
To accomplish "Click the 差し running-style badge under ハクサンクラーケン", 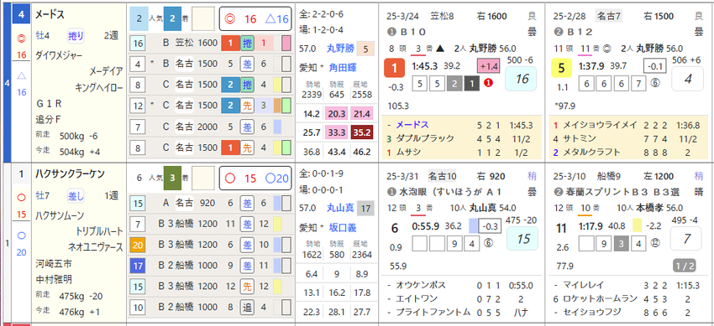I will pos(76,195).
